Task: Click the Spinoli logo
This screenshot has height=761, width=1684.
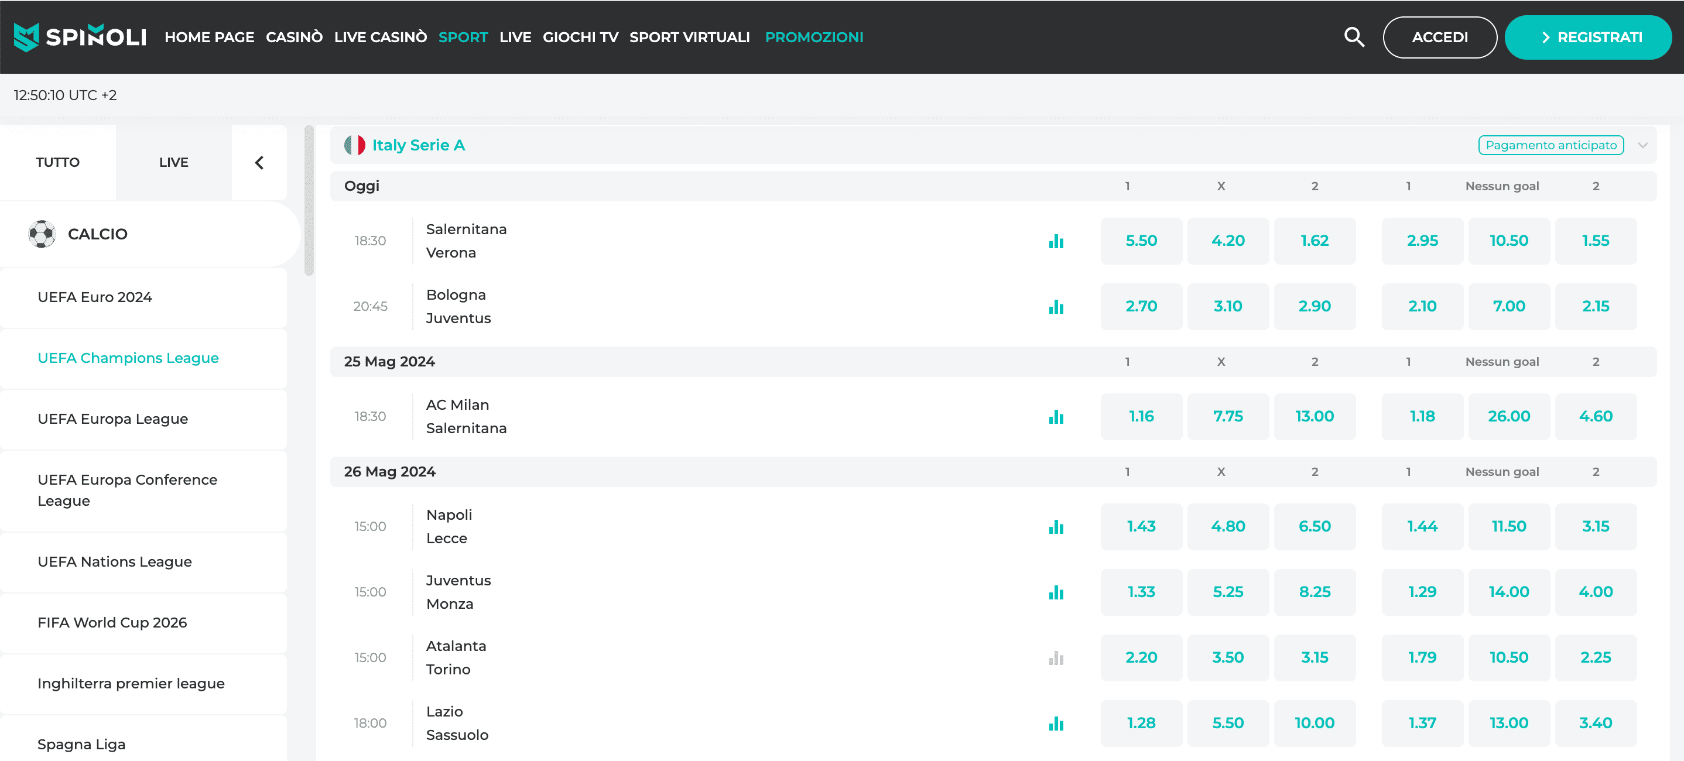Action: point(78,37)
